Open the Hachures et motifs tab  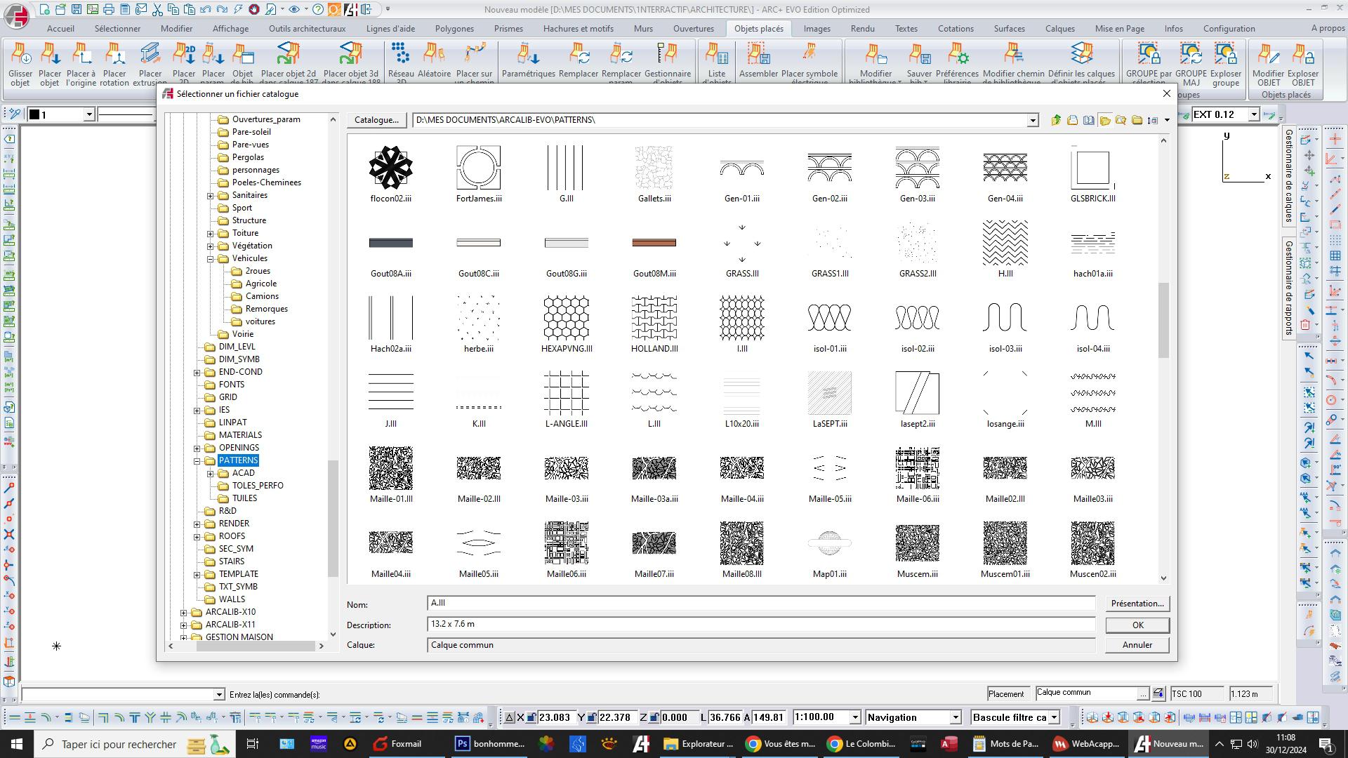pos(578,29)
